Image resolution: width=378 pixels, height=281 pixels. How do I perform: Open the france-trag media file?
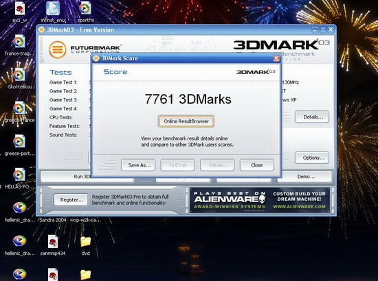19,42
